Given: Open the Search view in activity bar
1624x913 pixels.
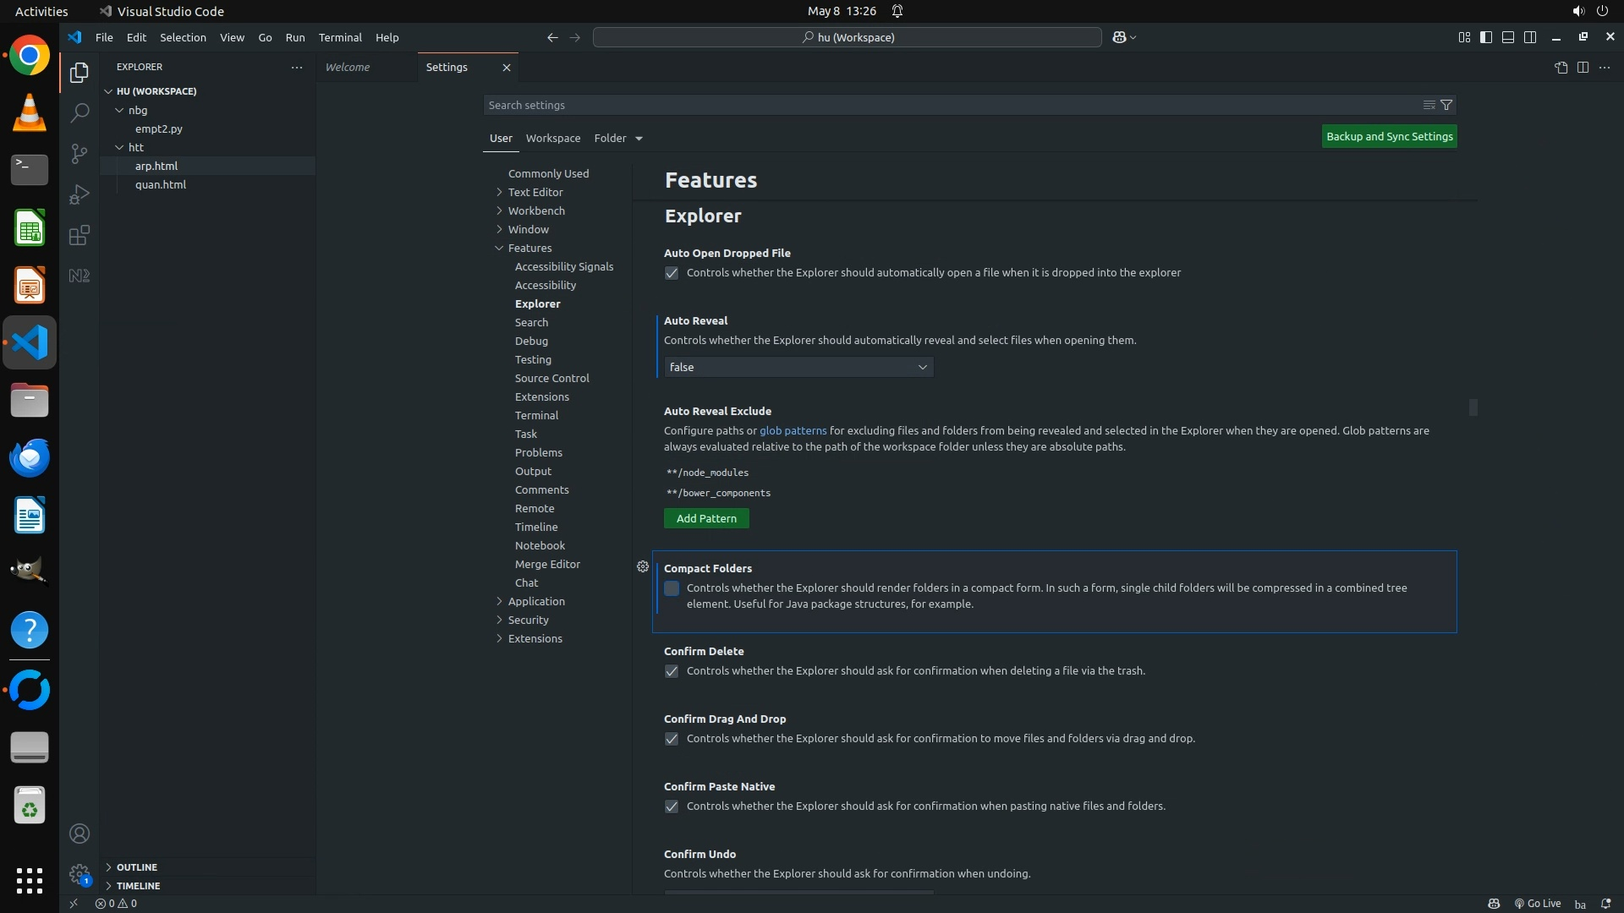Looking at the screenshot, I should click(79, 112).
